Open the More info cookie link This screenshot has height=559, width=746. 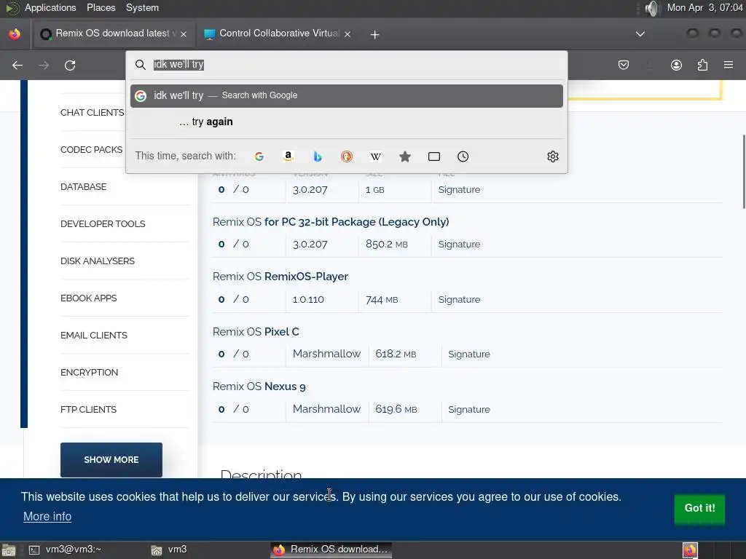pyautogui.click(x=47, y=516)
